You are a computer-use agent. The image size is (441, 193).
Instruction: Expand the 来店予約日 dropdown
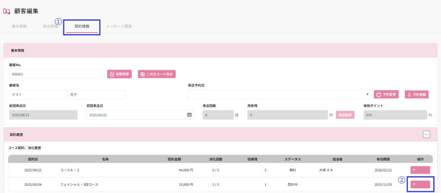(279, 94)
